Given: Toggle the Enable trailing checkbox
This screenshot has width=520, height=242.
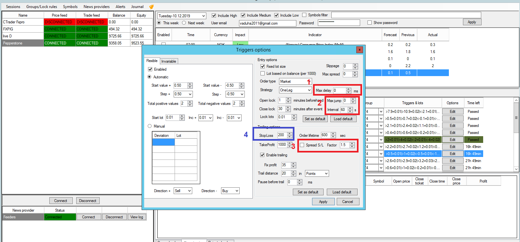Looking at the screenshot, I should (x=262, y=155).
